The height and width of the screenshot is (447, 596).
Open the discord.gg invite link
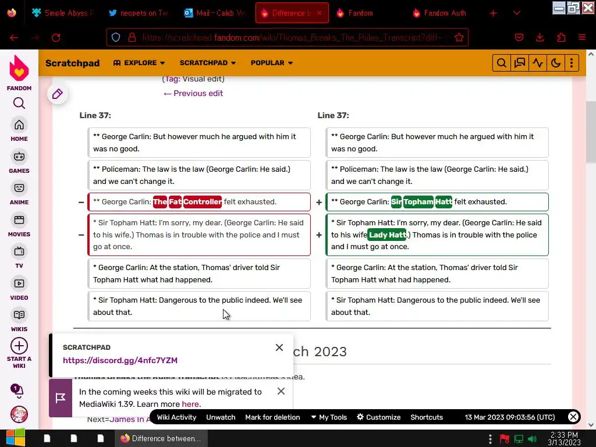click(x=120, y=360)
